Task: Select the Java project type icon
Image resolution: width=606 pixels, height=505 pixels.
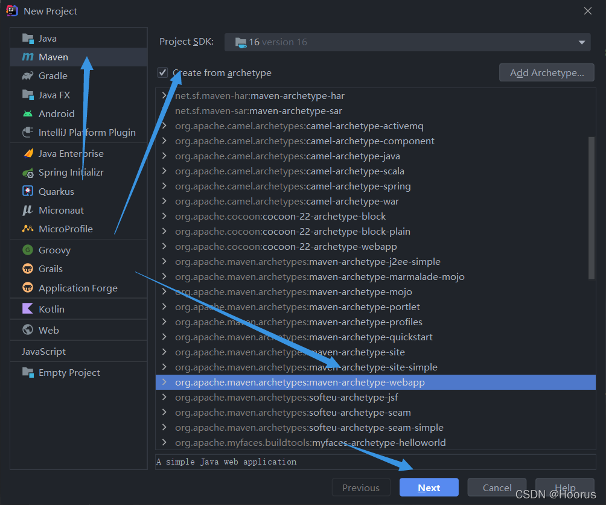Action: pos(28,38)
